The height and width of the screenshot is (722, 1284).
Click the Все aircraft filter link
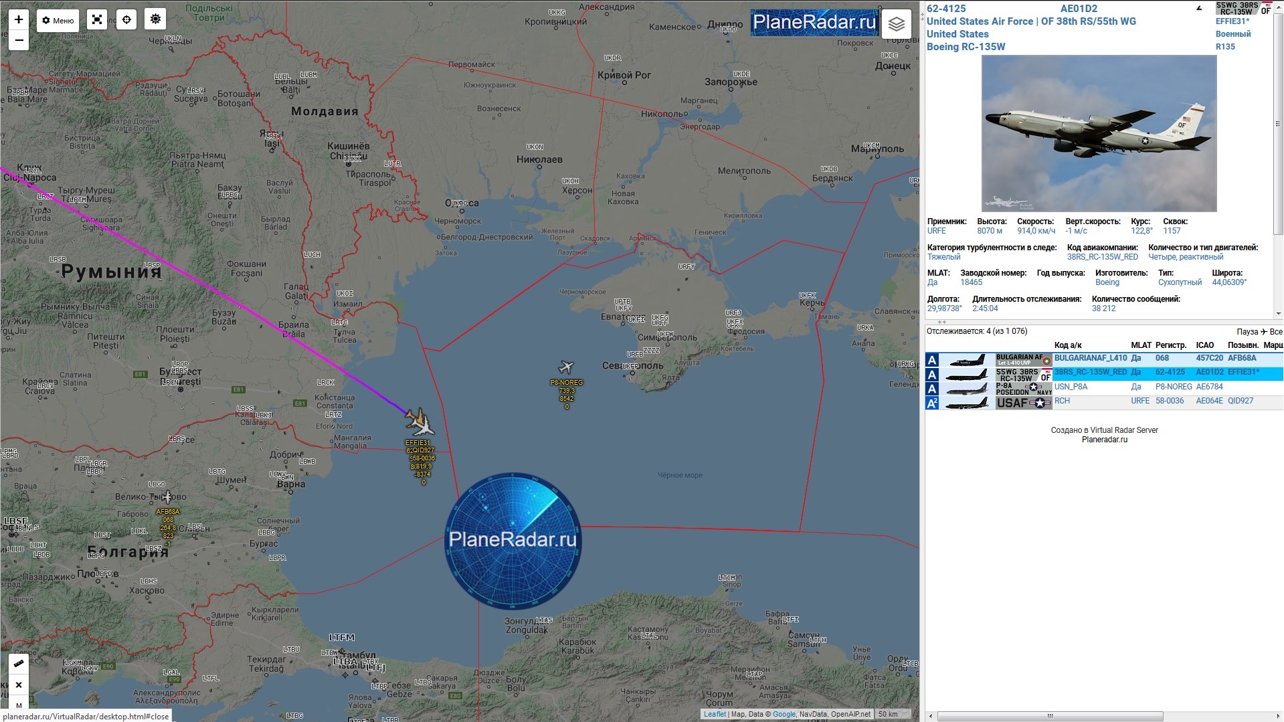1276,332
